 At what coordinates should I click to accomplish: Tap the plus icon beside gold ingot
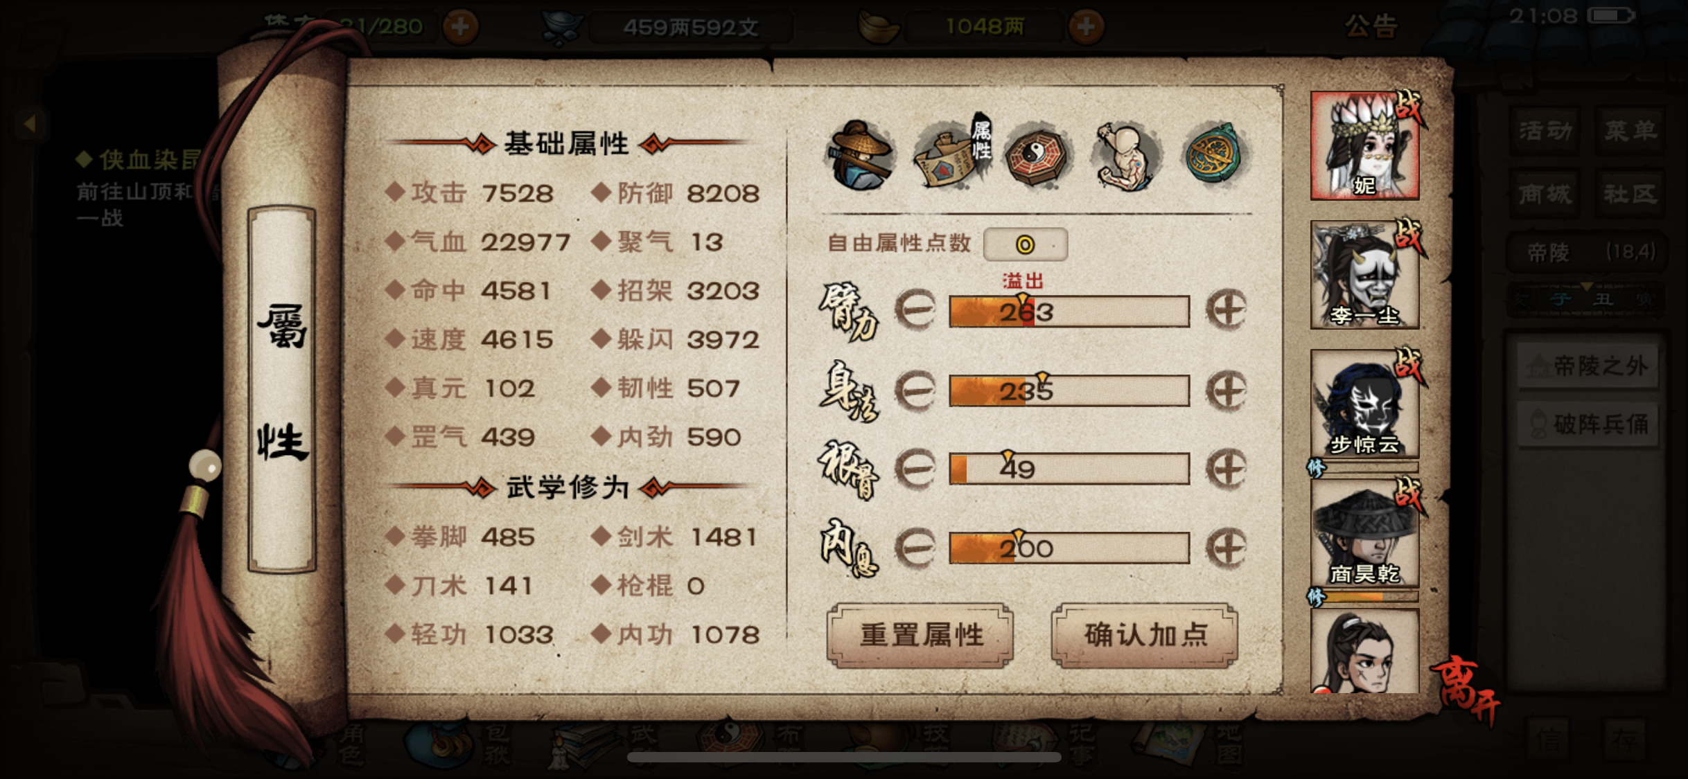(1086, 27)
